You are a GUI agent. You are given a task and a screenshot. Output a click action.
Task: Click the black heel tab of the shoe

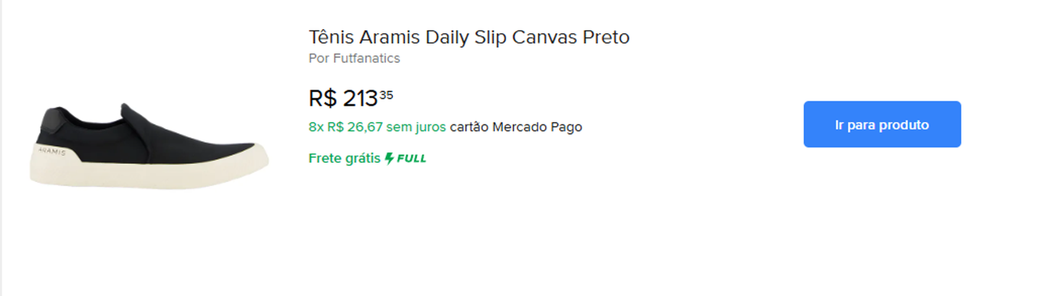(48, 121)
